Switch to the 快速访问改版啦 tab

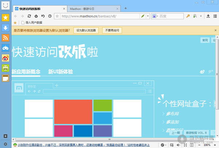pyautogui.click(x=40, y=9)
